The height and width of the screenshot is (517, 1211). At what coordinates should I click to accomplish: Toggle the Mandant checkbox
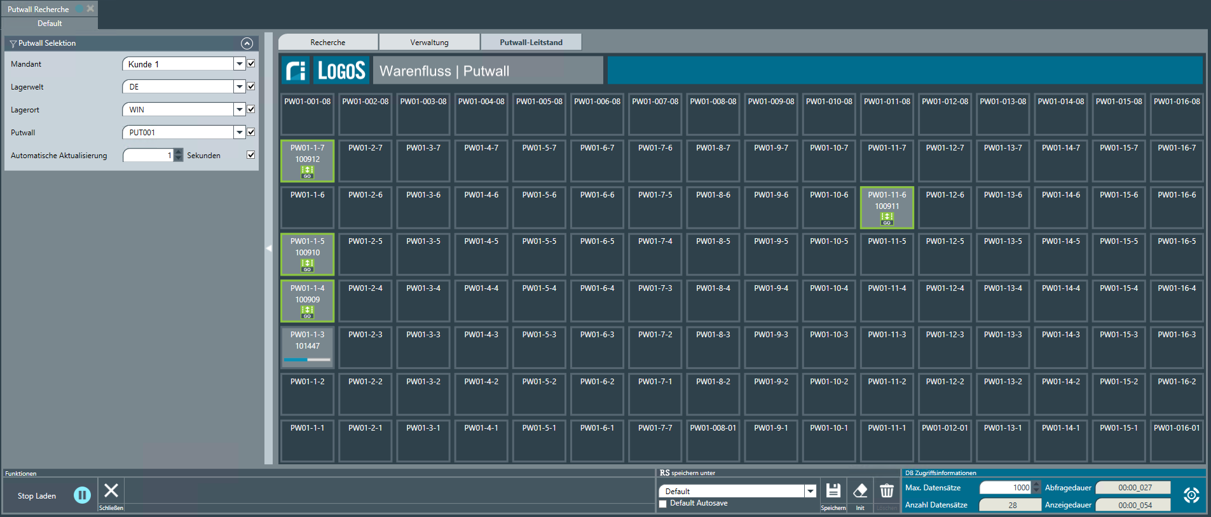[251, 64]
